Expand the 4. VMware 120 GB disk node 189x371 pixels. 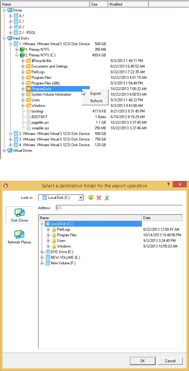click(10, 145)
